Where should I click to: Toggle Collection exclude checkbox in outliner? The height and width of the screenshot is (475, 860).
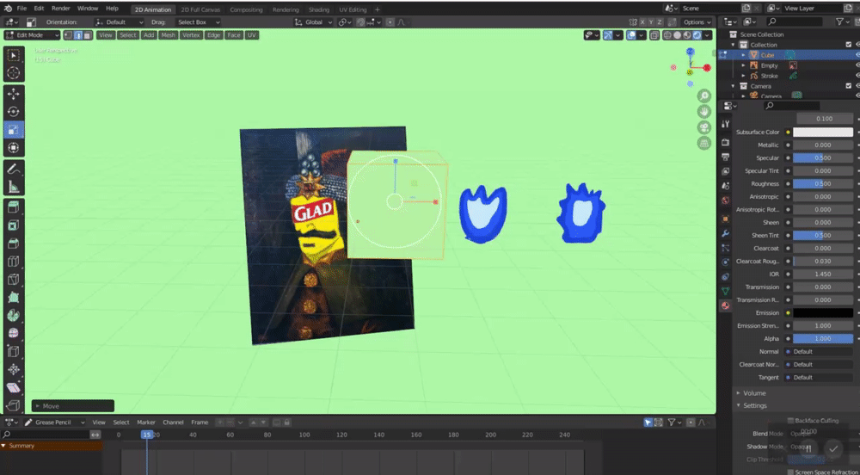click(849, 45)
